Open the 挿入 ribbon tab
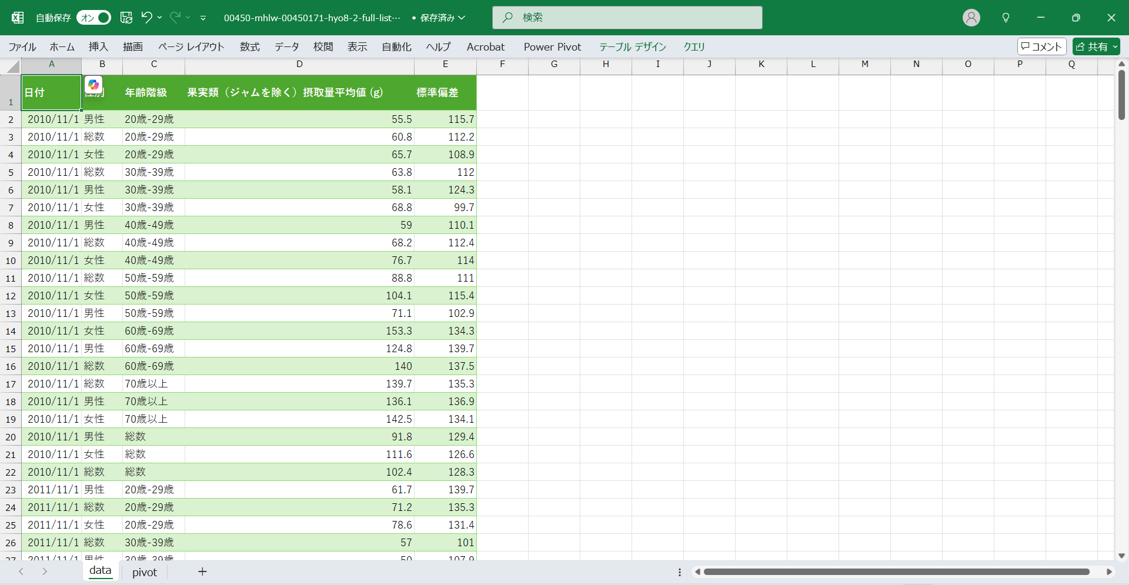 point(98,47)
